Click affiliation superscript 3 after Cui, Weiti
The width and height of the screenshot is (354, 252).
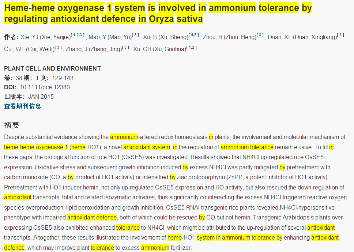(x=59, y=47)
